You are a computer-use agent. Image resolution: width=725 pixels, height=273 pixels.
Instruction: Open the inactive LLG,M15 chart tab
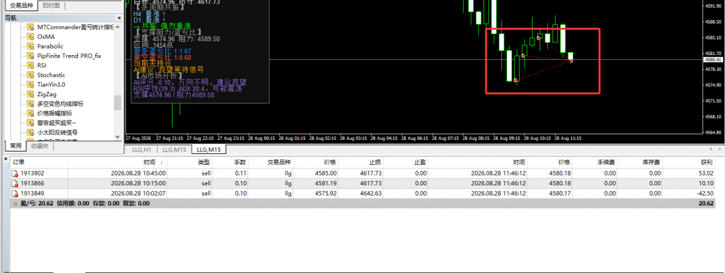(x=174, y=150)
